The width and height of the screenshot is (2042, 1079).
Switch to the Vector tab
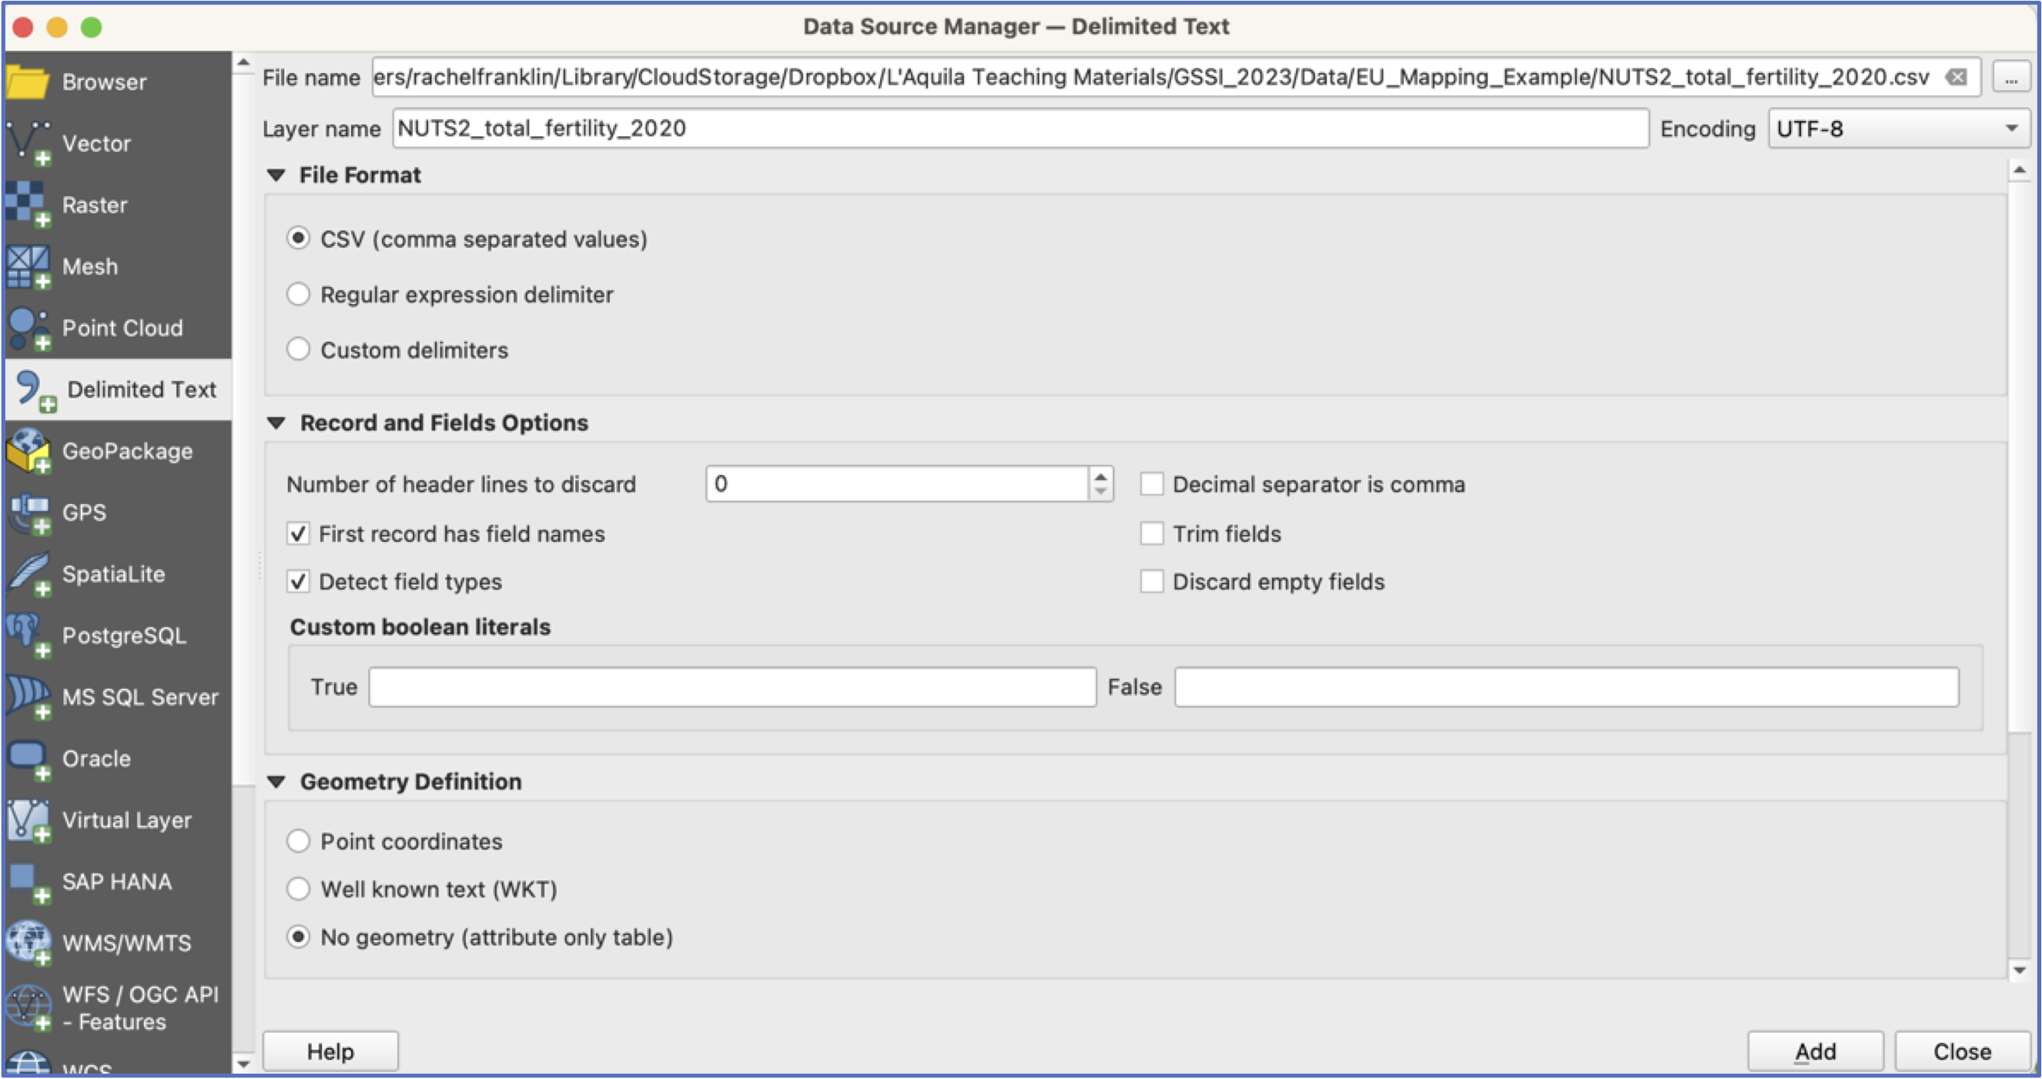97,143
